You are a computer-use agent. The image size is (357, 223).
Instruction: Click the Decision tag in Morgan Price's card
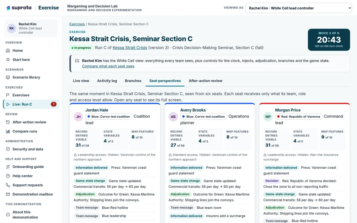[x=272, y=181]
